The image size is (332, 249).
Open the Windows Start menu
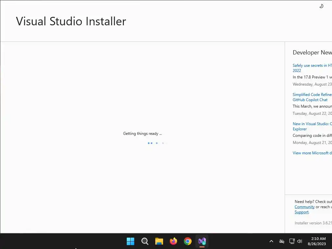click(x=130, y=241)
